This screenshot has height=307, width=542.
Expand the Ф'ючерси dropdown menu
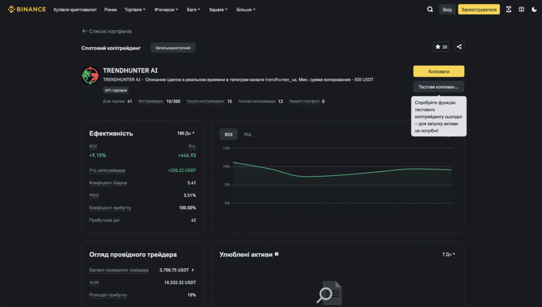tap(166, 10)
